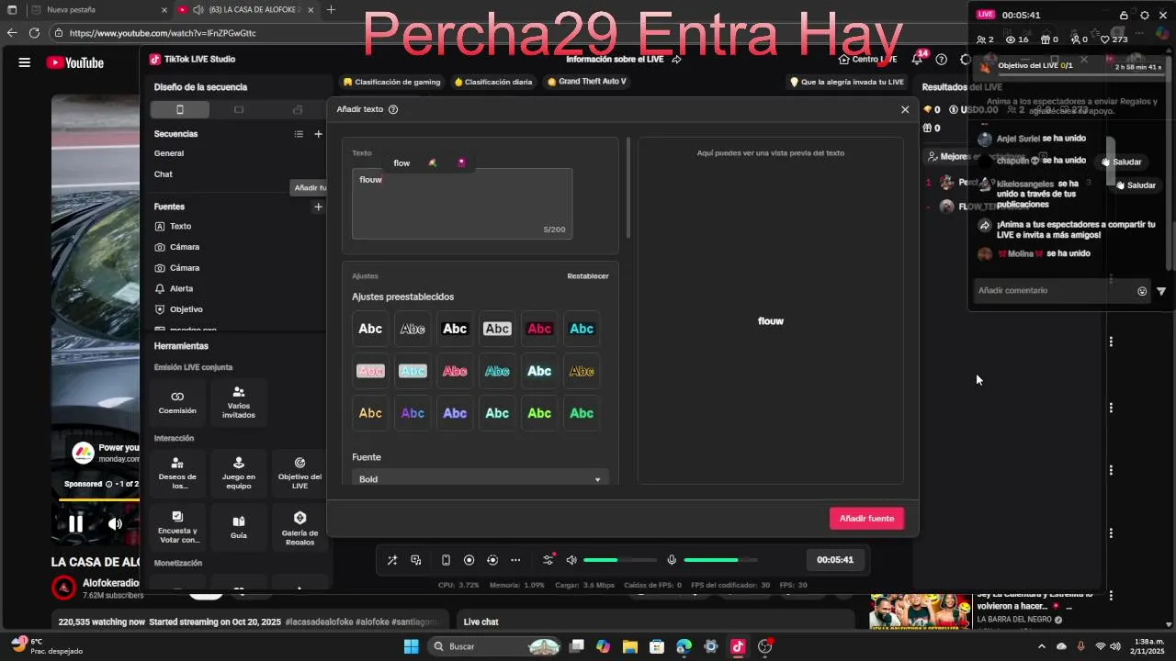Open the TikTok Studio help question icon
1176x661 pixels.
pos(941,60)
